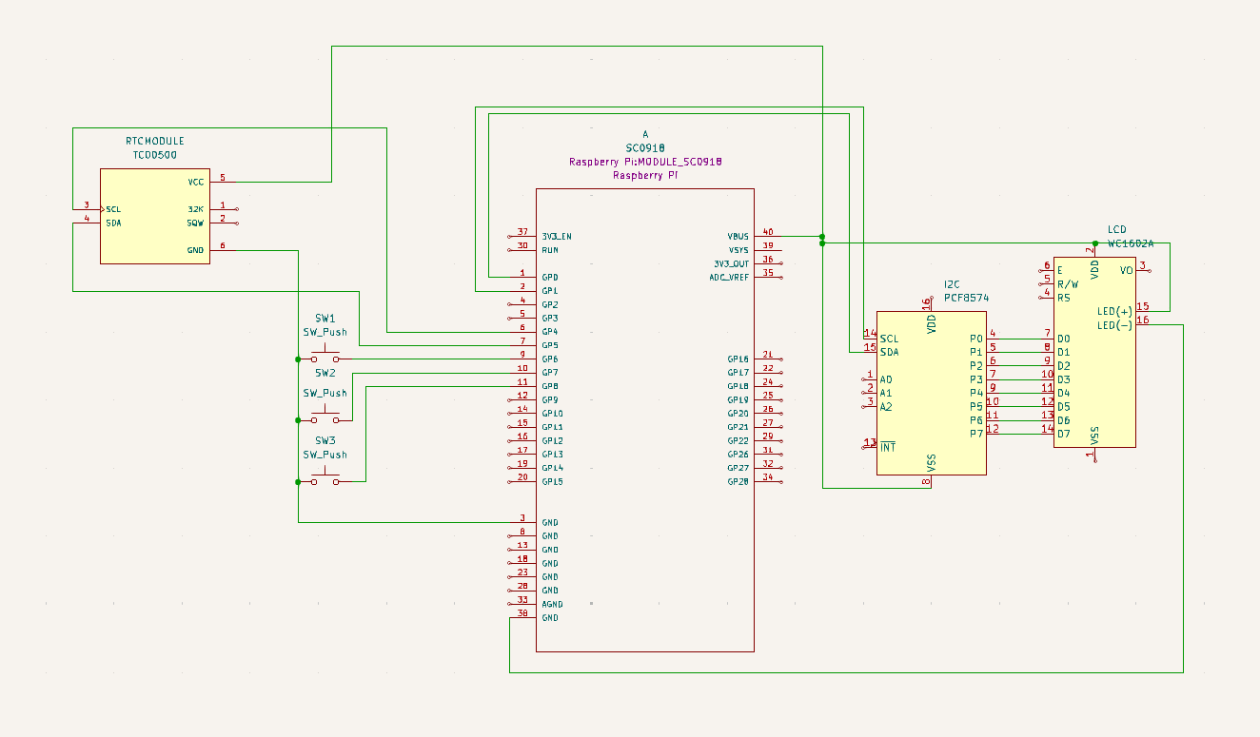Select the SW1 push button symbol
Image resolution: width=1260 pixels, height=737 pixels.
click(x=325, y=357)
